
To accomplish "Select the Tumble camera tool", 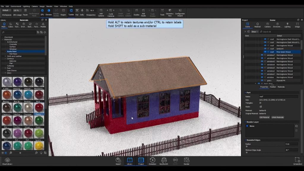I will click(71, 11).
